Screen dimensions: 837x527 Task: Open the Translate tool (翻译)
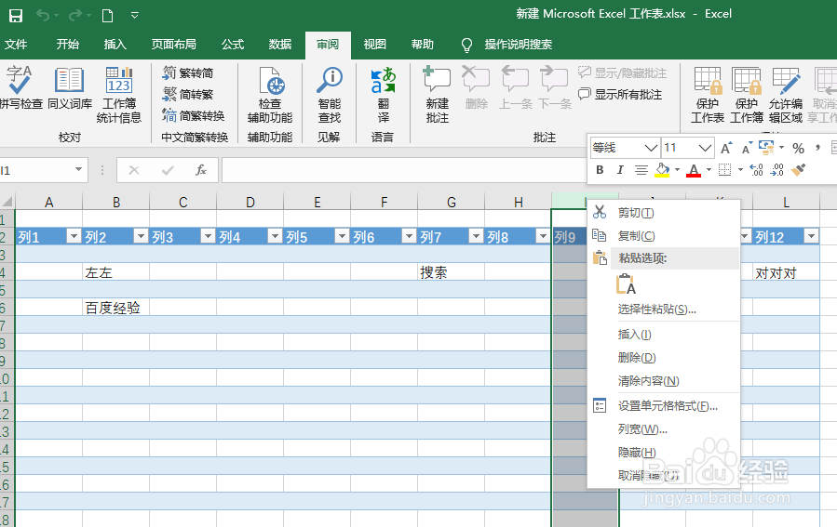pyautogui.click(x=383, y=95)
